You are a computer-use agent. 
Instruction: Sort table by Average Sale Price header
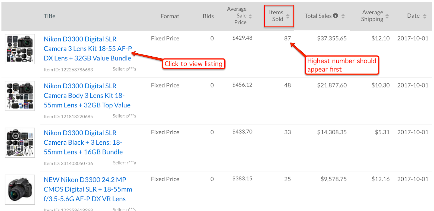(237, 16)
